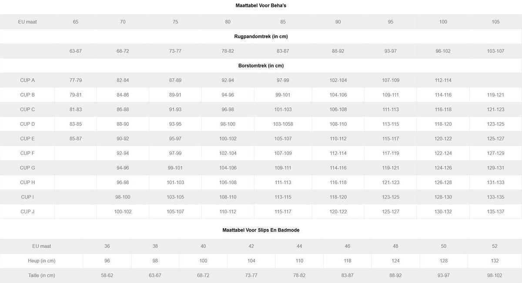Click the hip value 110 cell
This screenshot has width=522, height=283.
299,261
